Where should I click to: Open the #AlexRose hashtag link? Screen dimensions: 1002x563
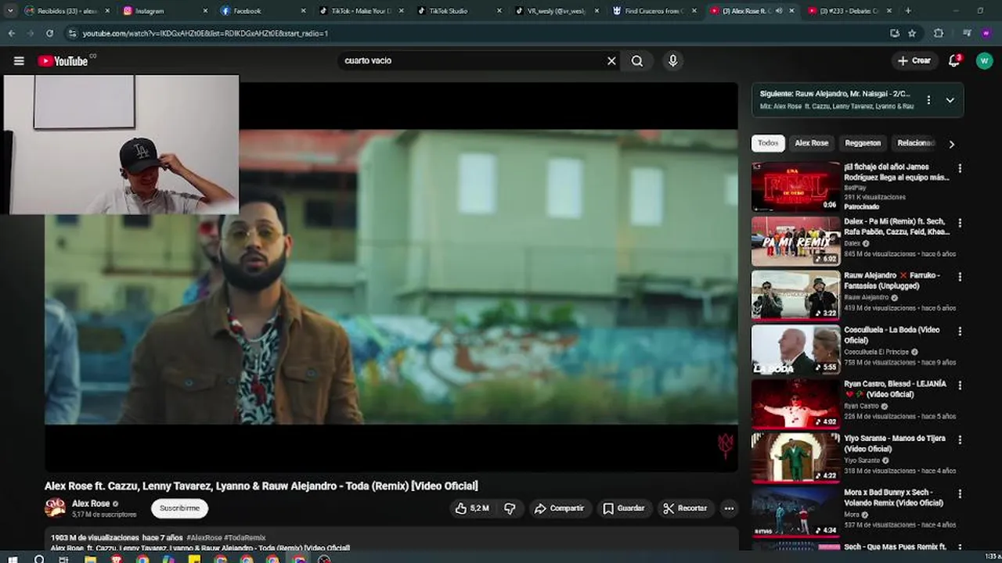(x=204, y=538)
